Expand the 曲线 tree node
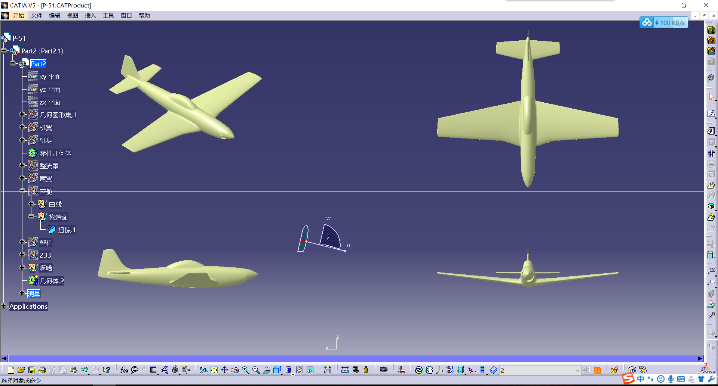This screenshot has width=718, height=386. [31, 204]
